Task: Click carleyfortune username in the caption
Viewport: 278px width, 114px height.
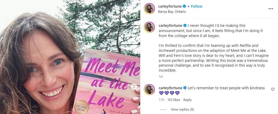Action: click(x=170, y=25)
